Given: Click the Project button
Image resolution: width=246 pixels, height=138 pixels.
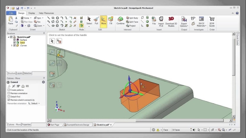Looking at the screenshot, I should 131,26.
